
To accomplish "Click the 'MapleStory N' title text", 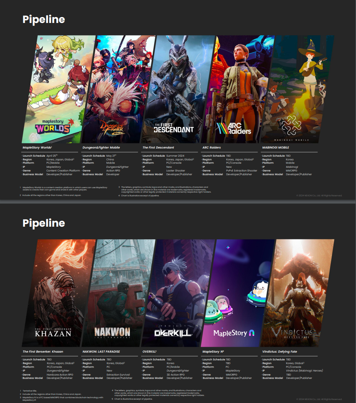I will (x=213, y=352).
